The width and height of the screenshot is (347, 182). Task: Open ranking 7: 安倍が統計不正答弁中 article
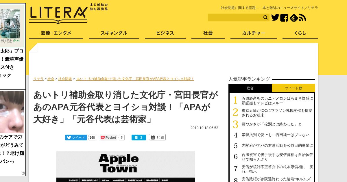(277, 169)
